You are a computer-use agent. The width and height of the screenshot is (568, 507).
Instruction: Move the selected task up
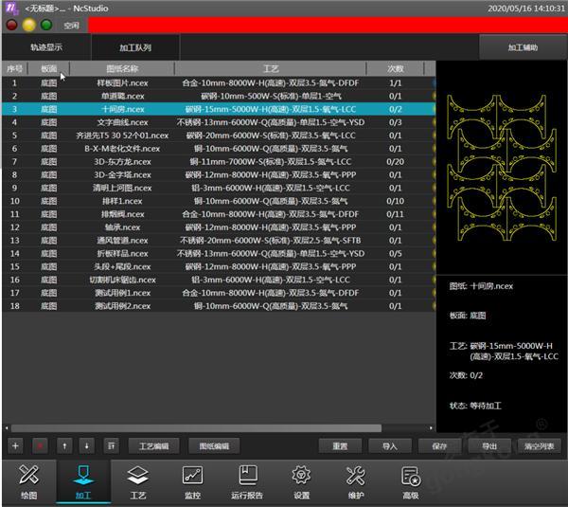pyautogui.click(x=64, y=445)
